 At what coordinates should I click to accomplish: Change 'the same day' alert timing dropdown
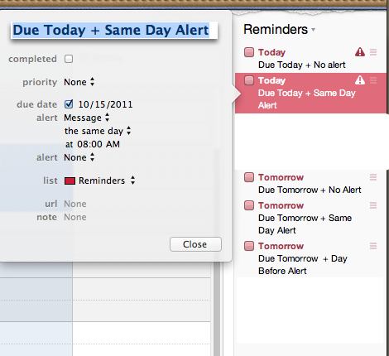[98, 131]
